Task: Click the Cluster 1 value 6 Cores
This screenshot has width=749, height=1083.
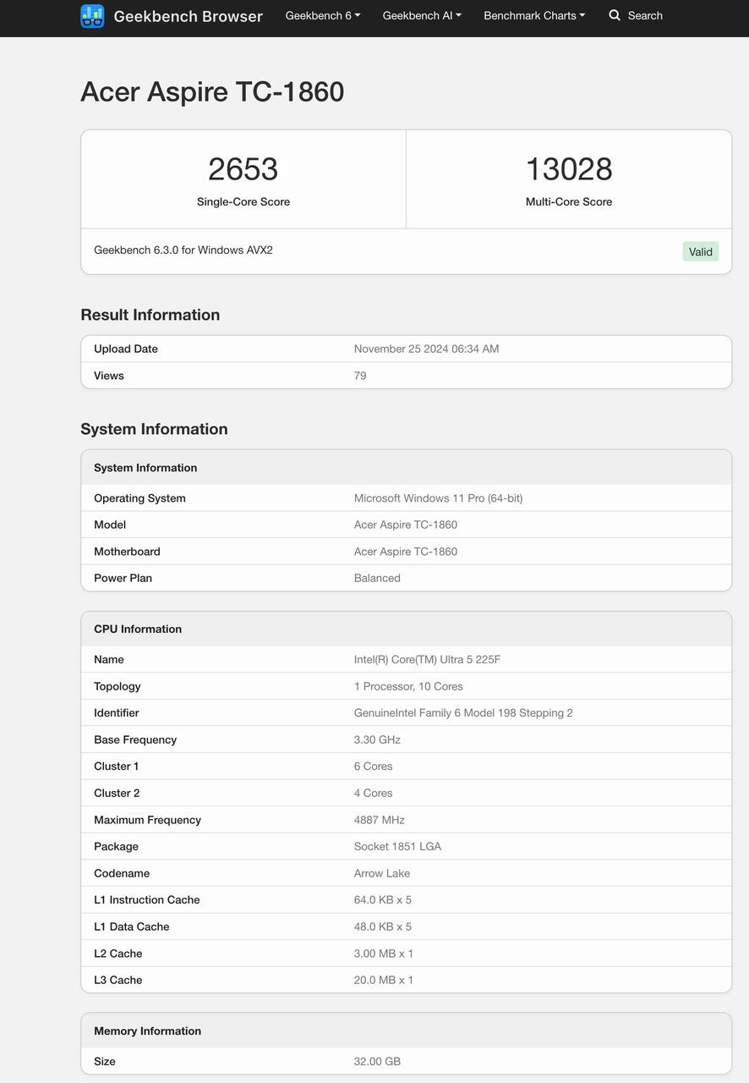Action: click(x=374, y=766)
